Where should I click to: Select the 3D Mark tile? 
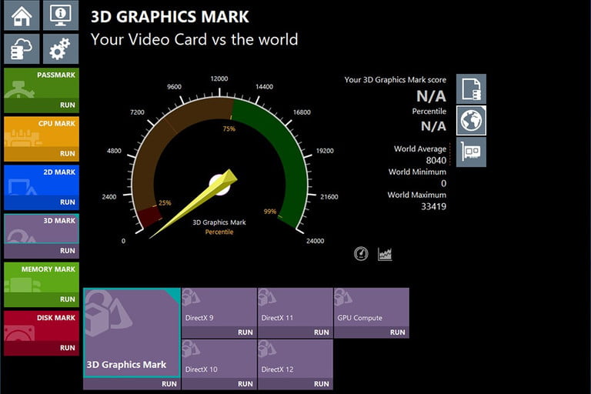pos(42,229)
